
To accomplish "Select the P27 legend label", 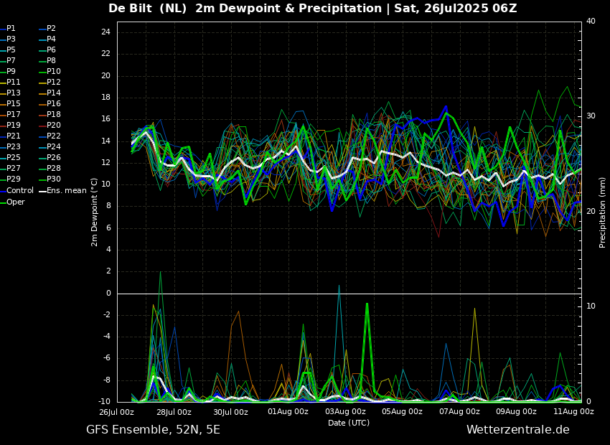I will click(x=13, y=169).
